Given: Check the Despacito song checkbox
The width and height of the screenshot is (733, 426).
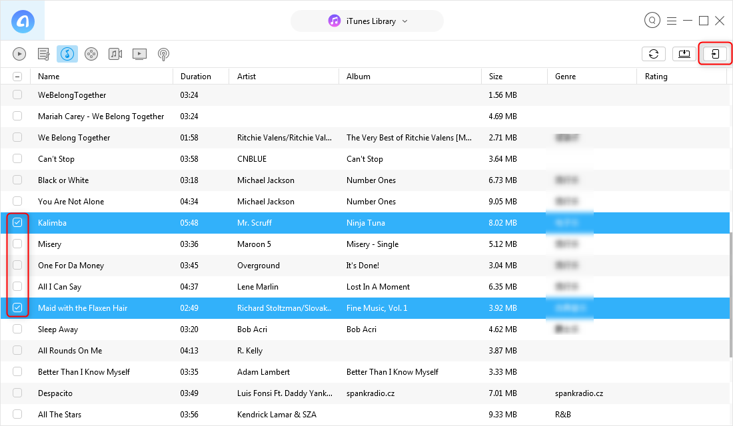Looking at the screenshot, I should [17, 393].
